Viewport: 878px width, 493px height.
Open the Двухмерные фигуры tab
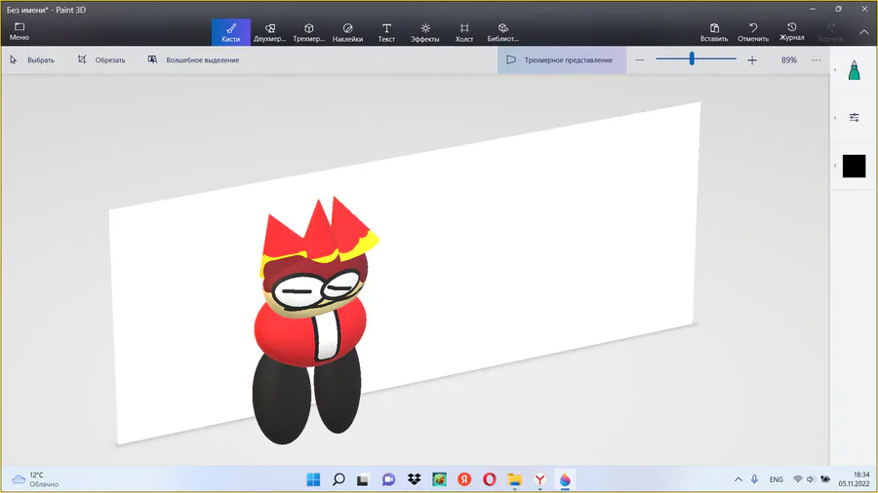tap(270, 32)
